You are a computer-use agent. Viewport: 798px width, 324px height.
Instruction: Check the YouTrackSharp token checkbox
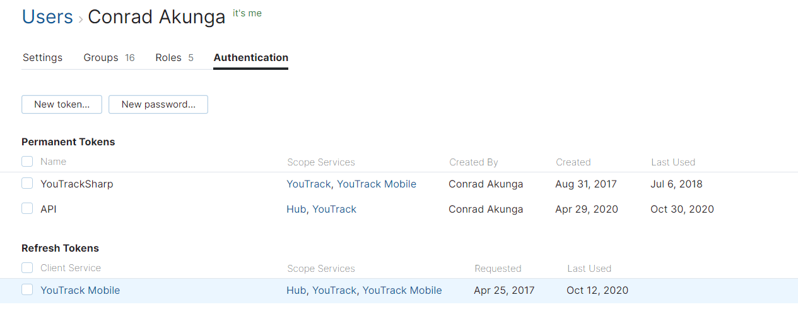(x=27, y=184)
